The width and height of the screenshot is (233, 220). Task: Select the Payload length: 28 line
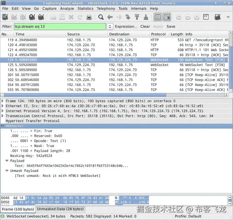click(x=40, y=151)
